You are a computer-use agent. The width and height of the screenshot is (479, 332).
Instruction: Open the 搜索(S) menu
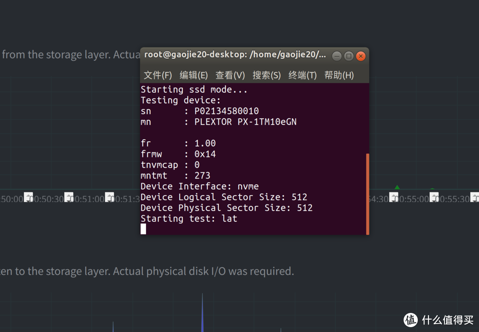coord(267,75)
